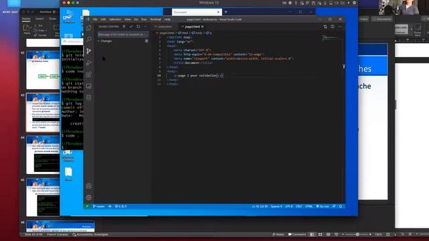The width and height of the screenshot is (429, 241).
Task: Click the split editor icon
Action: tap(332, 27)
